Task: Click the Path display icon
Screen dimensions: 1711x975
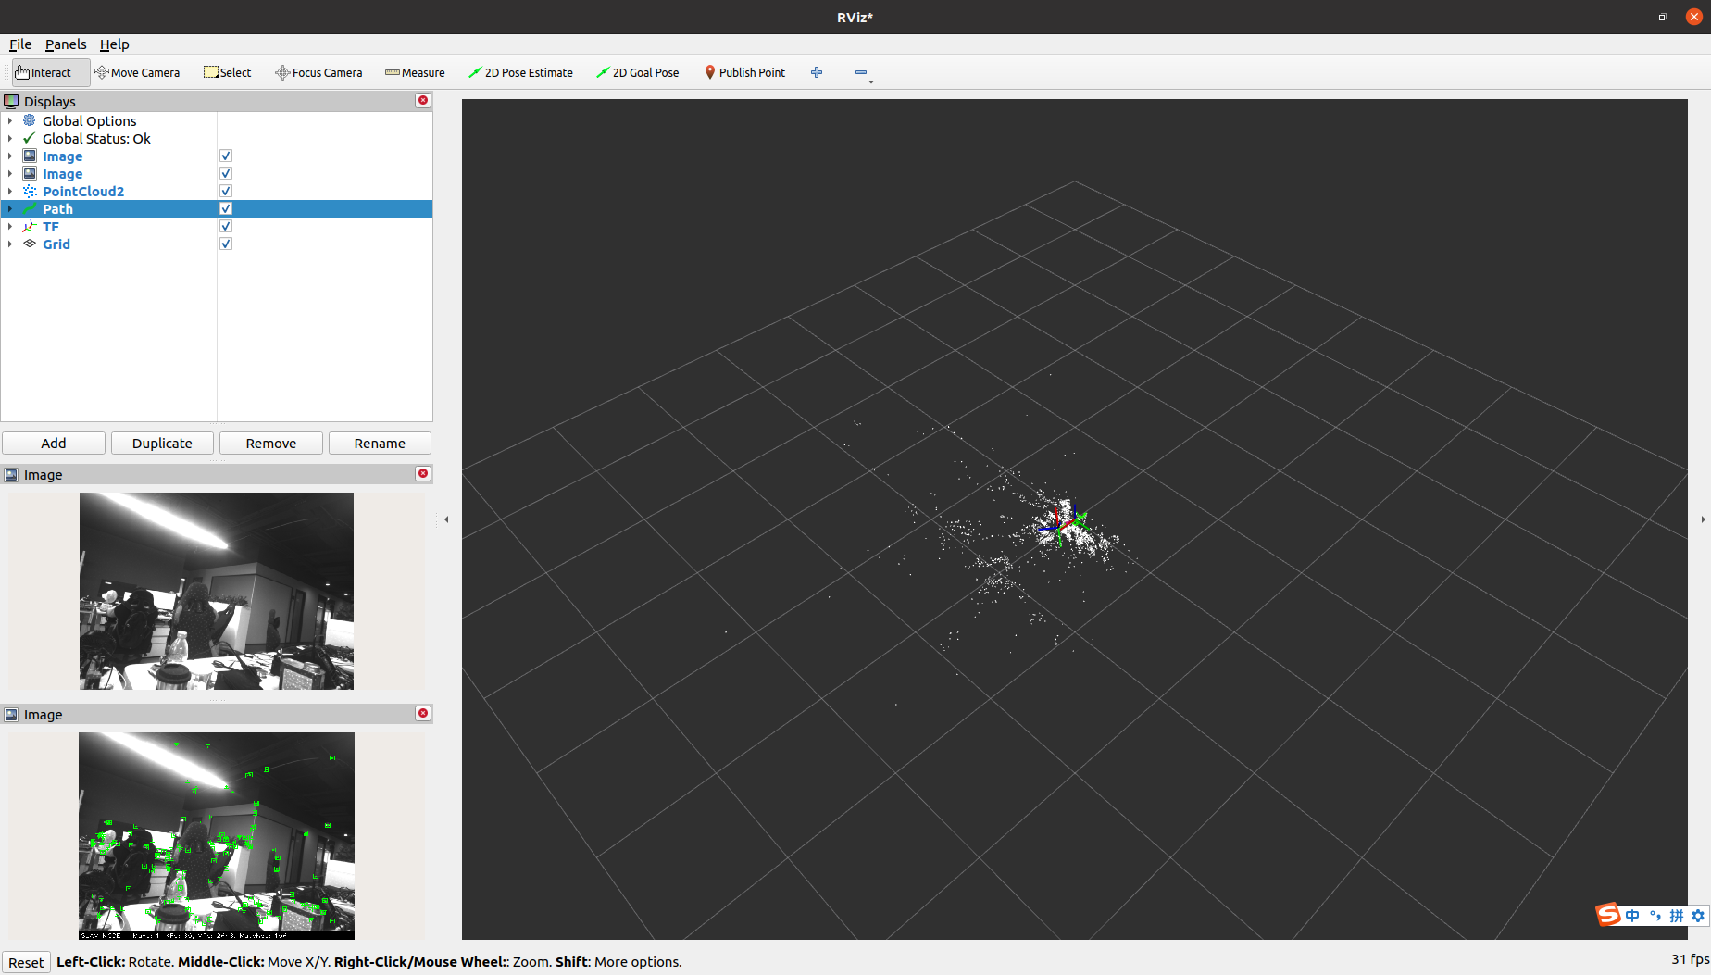Action: (30, 208)
